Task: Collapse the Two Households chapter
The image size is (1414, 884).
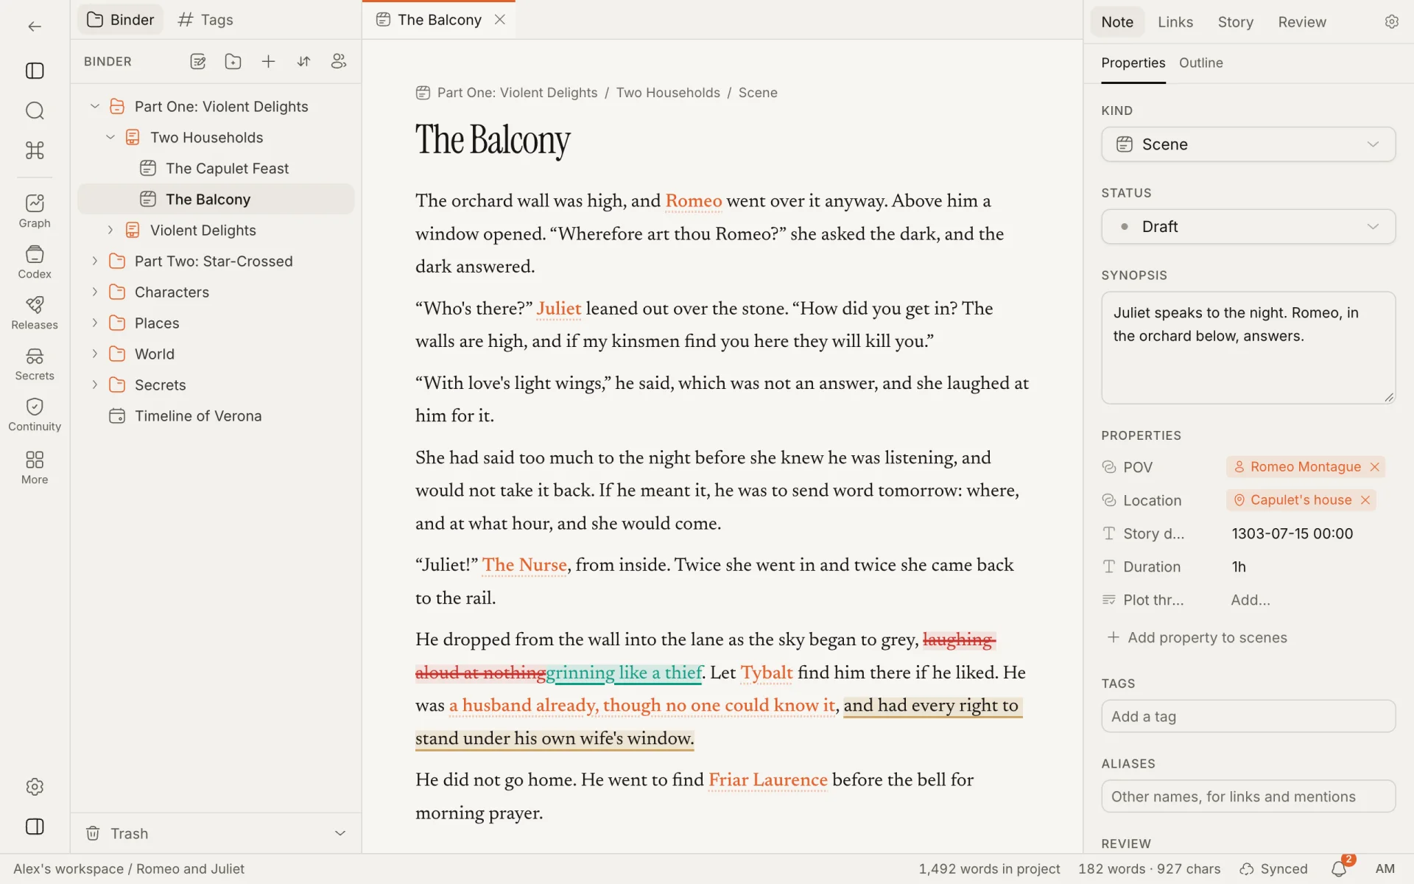Action: tap(110, 137)
